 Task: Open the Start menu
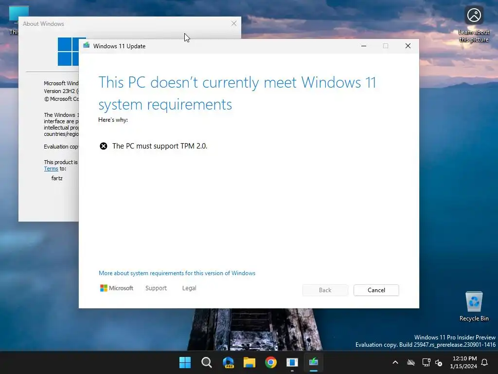(x=185, y=362)
